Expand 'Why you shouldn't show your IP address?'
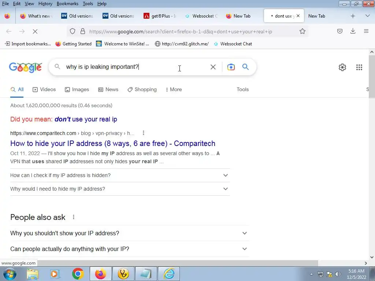 (129, 233)
